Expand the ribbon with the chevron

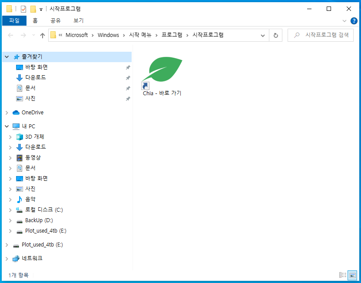(344, 21)
